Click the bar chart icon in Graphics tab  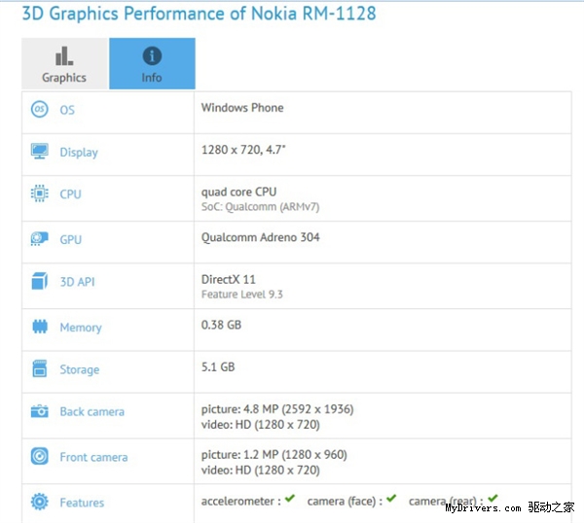[64, 55]
